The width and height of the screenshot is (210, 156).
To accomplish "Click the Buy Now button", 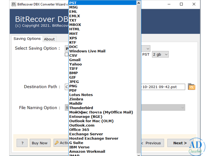I will (40, 143).
